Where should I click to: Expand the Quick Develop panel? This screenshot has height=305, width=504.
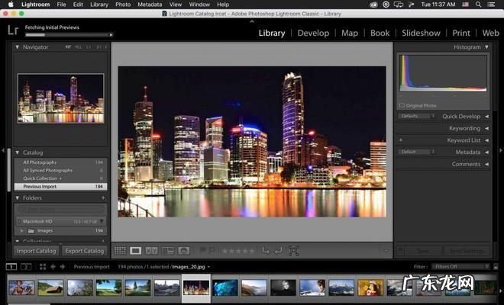[486, 117]
